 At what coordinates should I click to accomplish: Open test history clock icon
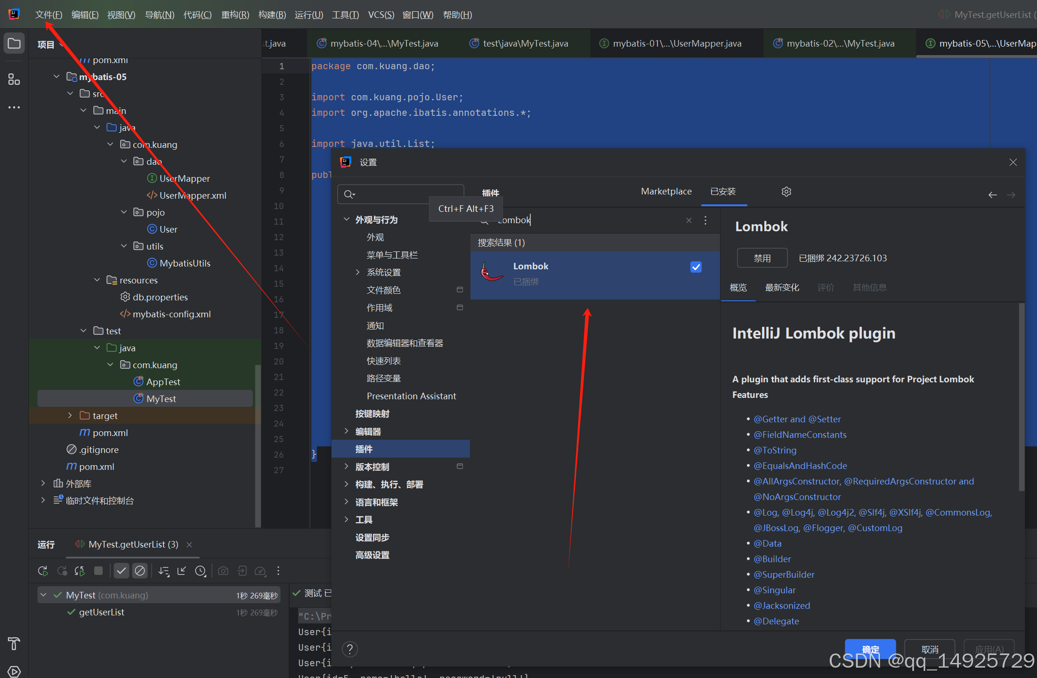tap(201, 571)
